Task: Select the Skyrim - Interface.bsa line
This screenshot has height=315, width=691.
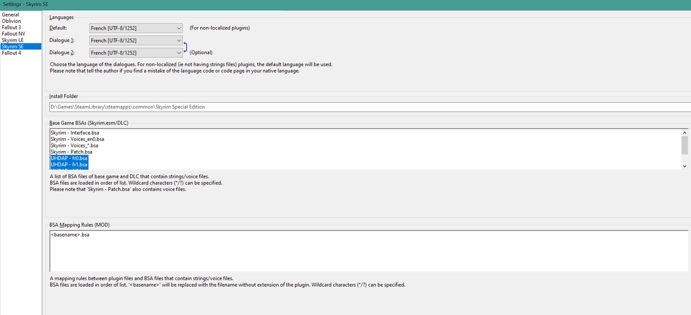Action: (x=75, y=133)
